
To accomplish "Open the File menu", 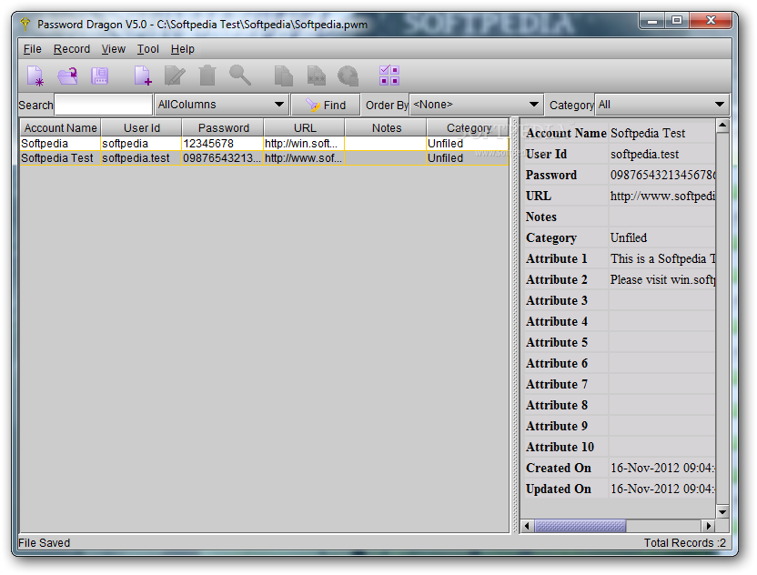I will [x=33, y=49].
